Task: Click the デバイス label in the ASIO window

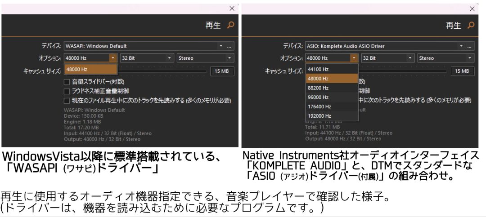Action: point(292,46)
